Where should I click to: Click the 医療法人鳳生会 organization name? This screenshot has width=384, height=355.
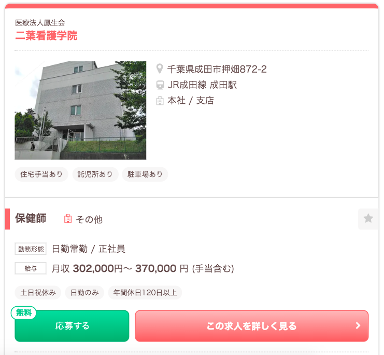[40, 22]
